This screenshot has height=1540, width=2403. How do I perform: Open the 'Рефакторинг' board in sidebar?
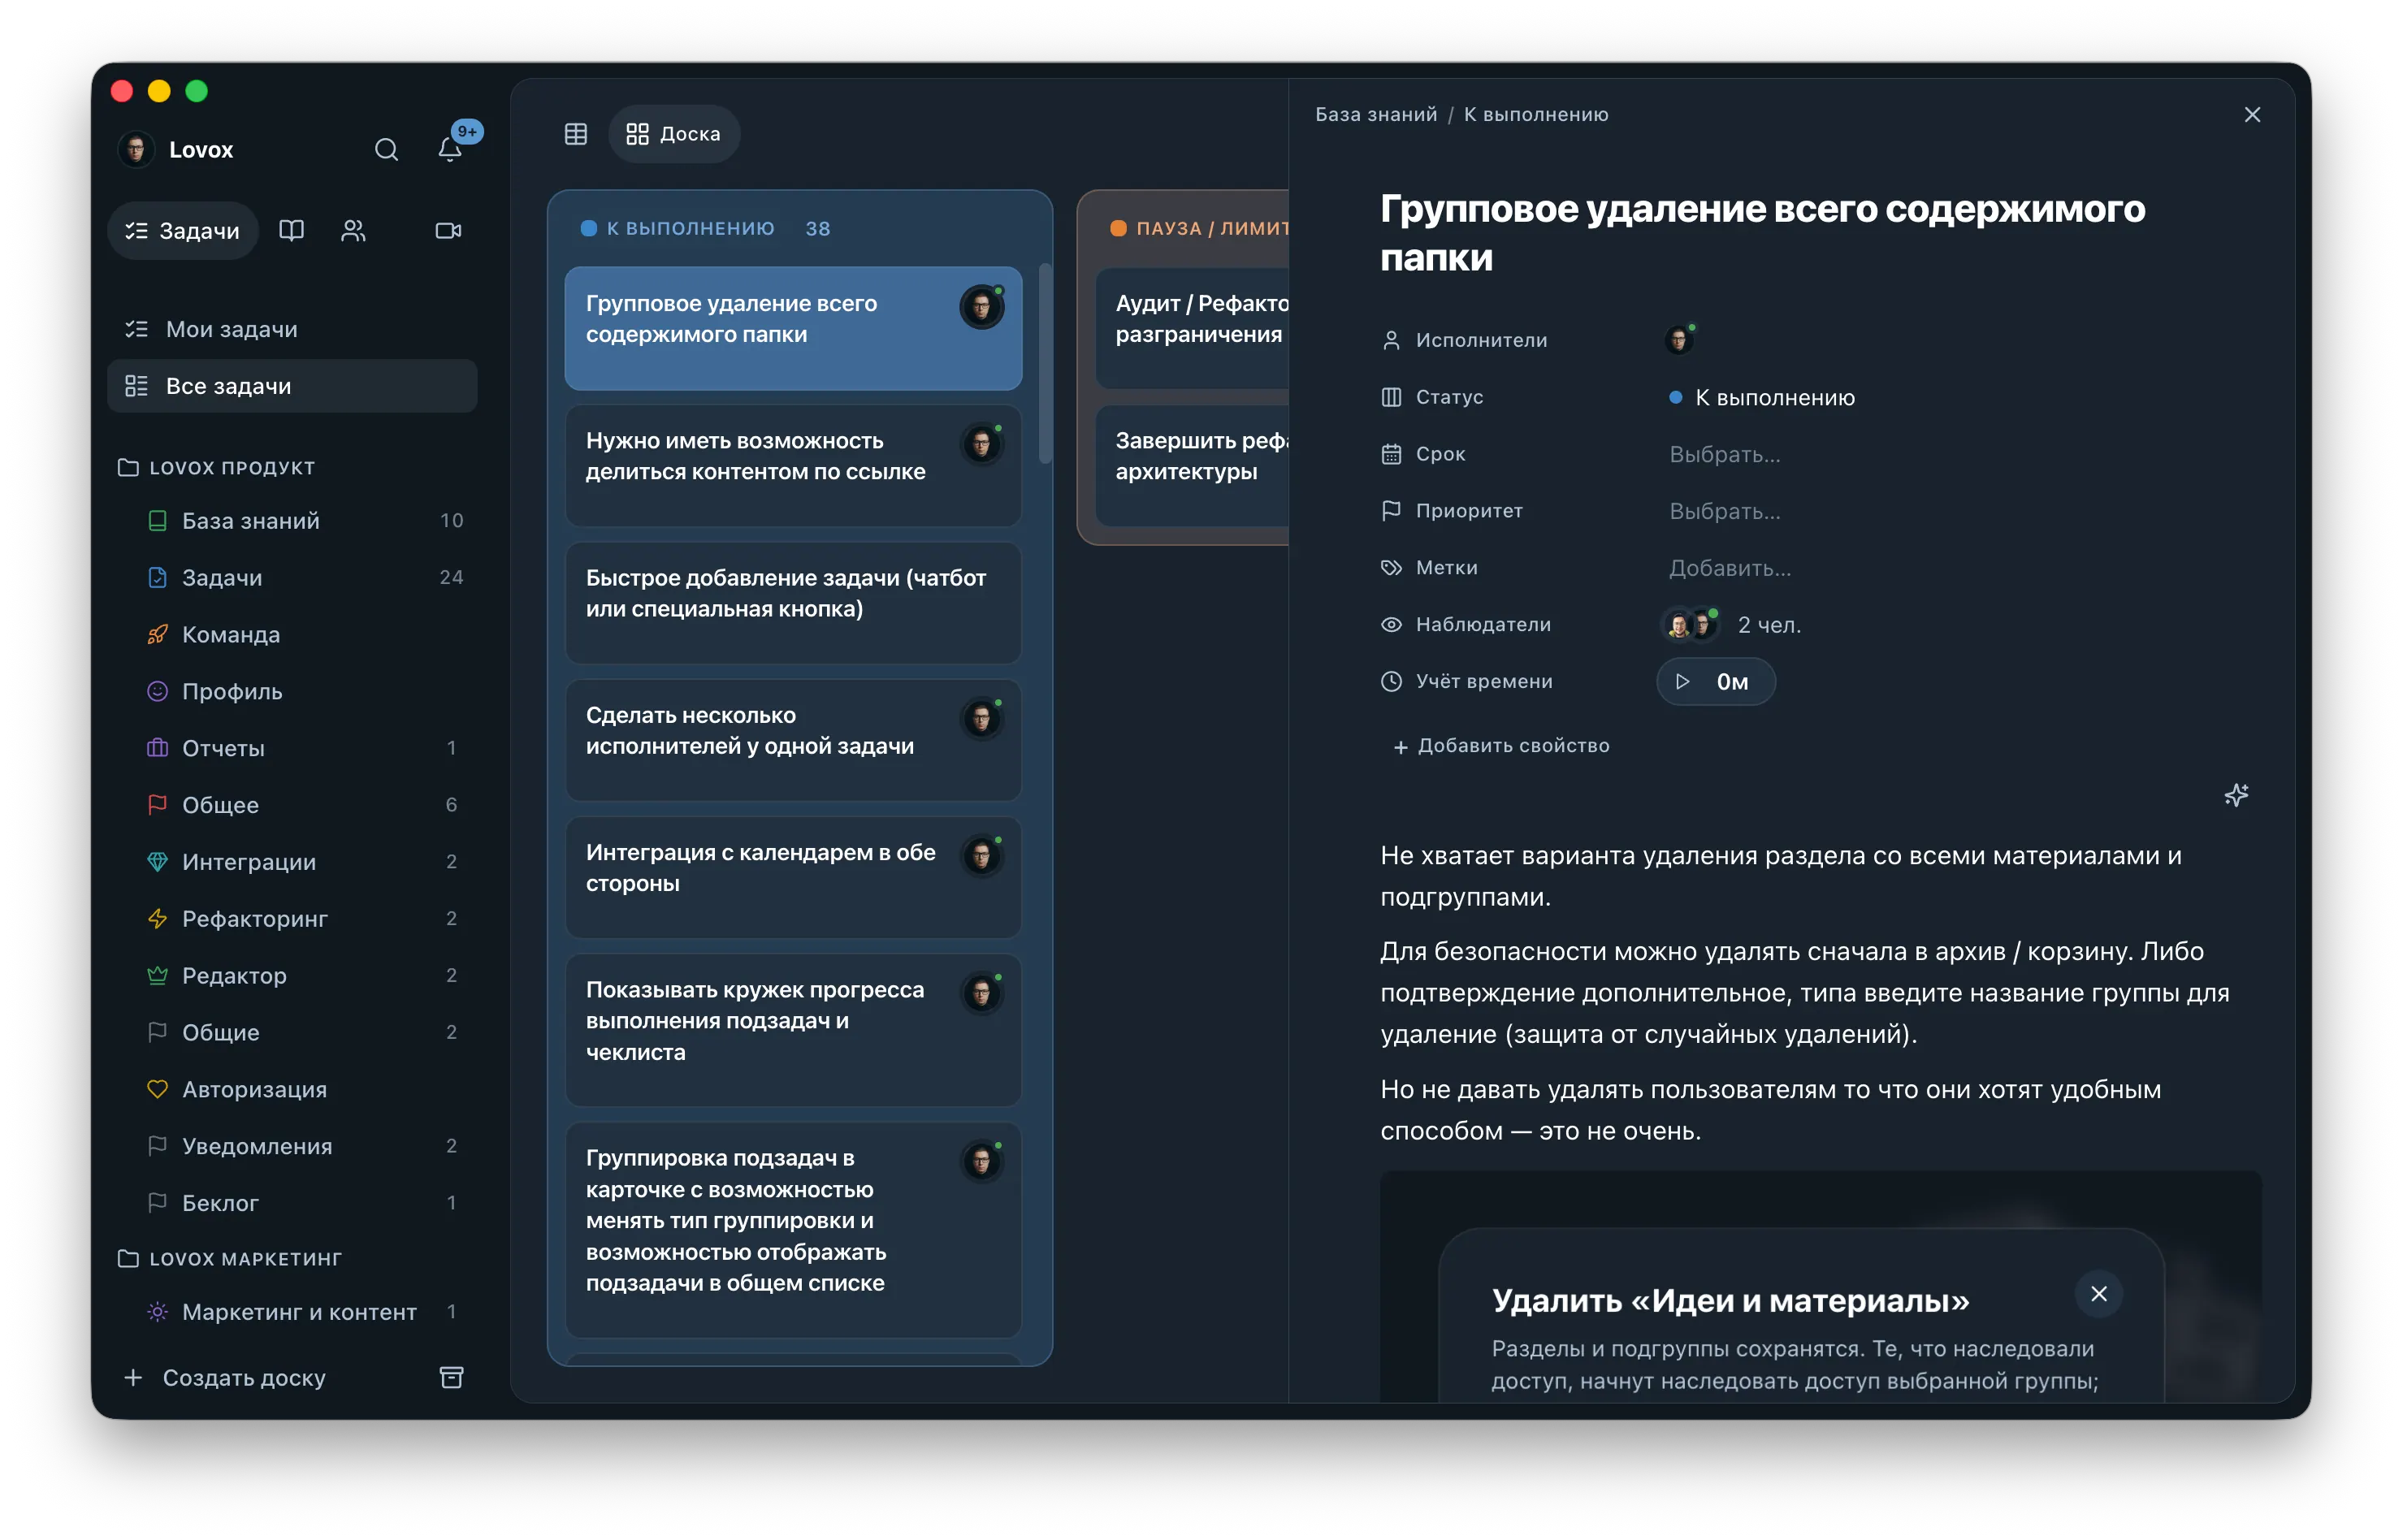[x=292, y=918]
